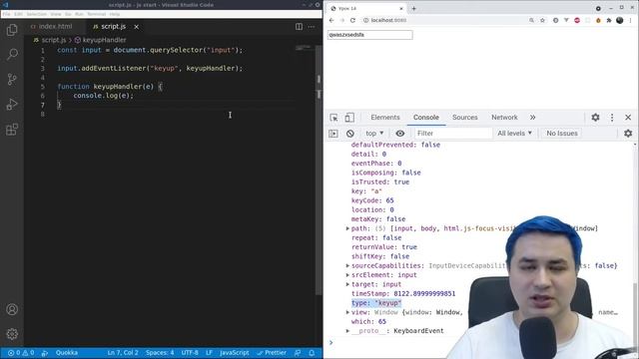Open a new browser tab

coord(413,8)
